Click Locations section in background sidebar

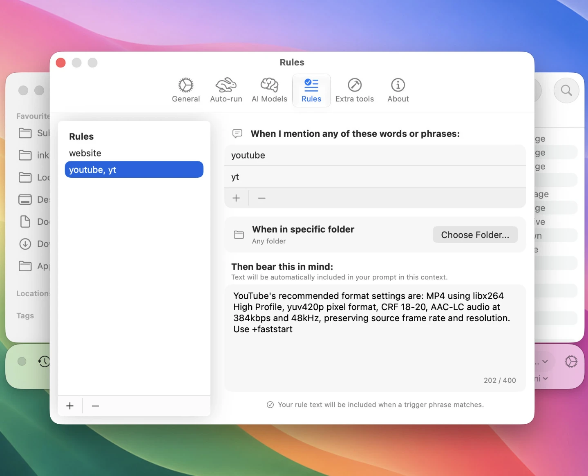coord(33,293)
